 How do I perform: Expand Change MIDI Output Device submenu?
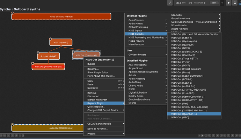[104, 110]
